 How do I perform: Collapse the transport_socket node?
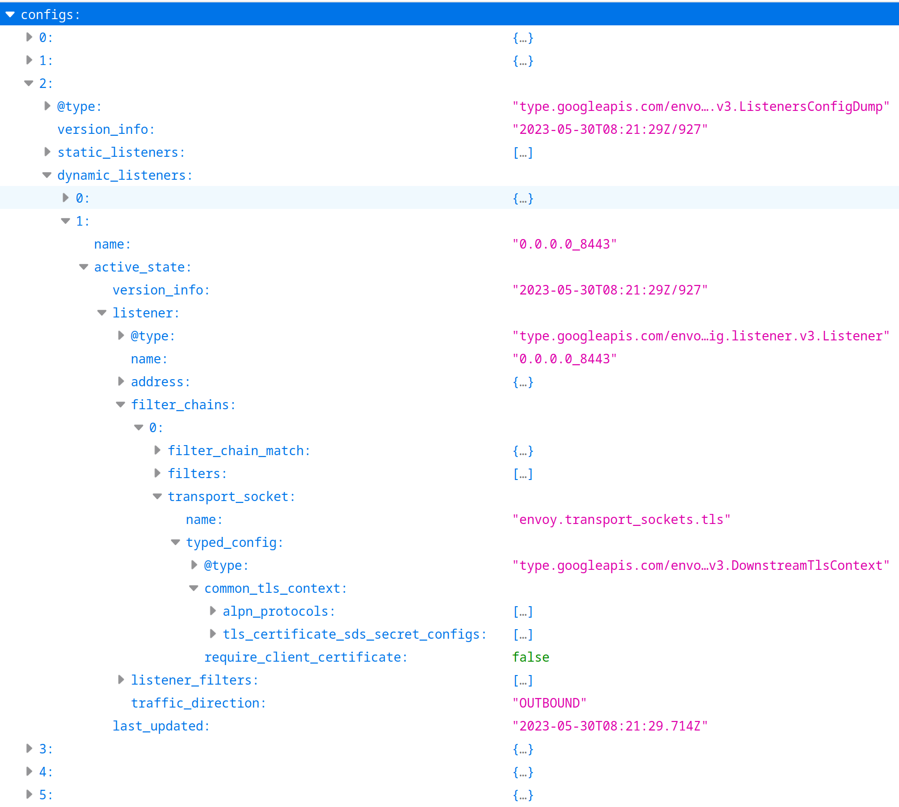[157, 496]
